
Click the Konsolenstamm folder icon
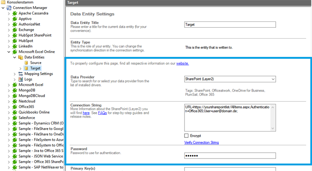[x=4, y=2]
